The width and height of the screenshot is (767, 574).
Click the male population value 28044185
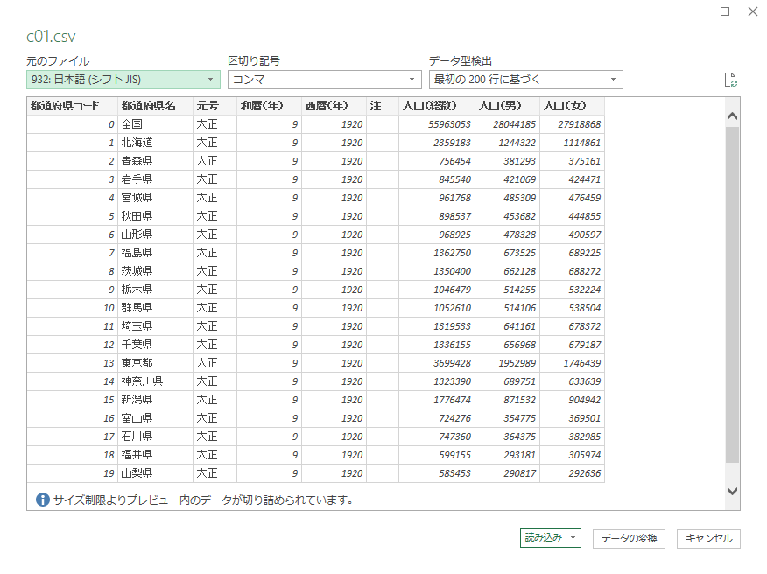pos(507,124)
